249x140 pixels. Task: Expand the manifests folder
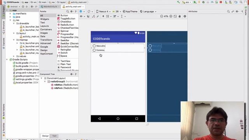[x=11, y=14]
